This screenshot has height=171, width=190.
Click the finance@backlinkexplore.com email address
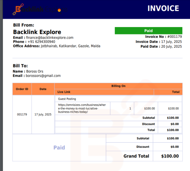coord(50,38)
